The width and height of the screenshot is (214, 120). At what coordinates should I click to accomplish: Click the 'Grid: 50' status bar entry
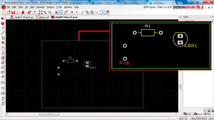tap(183, 118)
